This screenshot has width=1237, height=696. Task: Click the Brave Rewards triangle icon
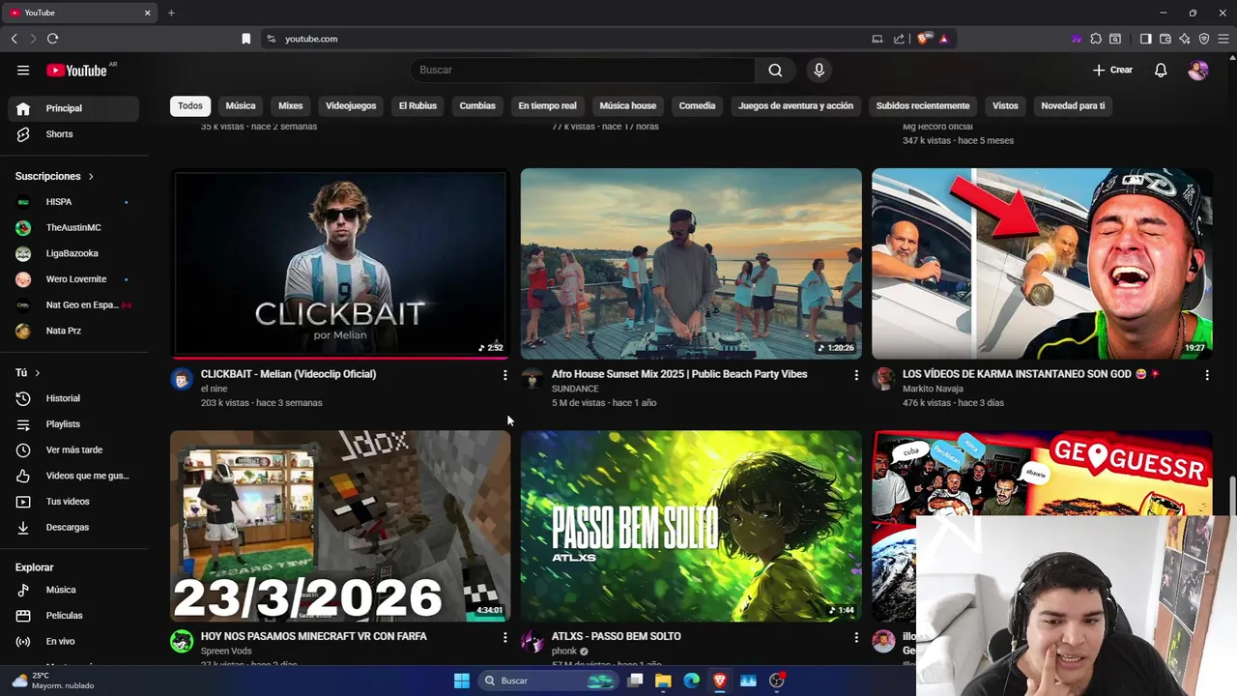[943, 39]
